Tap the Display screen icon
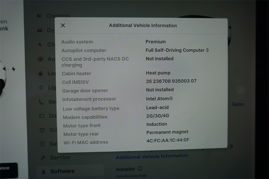This screenshot has width=269, height=179. [42, 116]
